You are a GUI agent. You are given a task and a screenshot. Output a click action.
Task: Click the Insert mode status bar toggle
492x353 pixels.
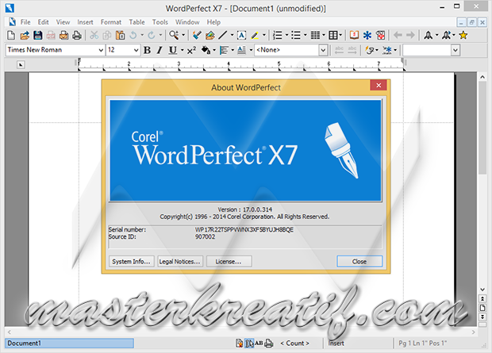336,343
